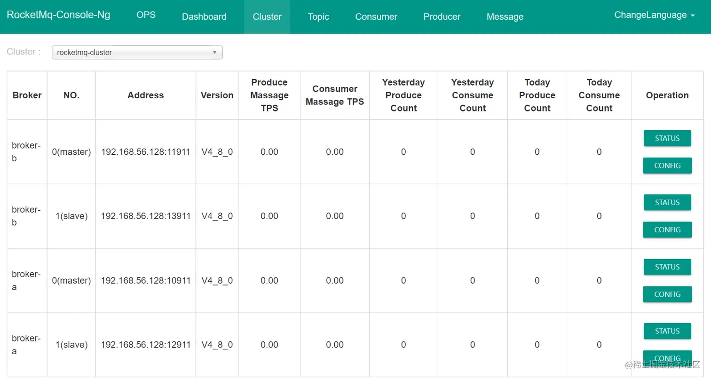Screen dimensions: 711x380
Task: Click broker-b in the 13911 row
Action: pos(26,216)
